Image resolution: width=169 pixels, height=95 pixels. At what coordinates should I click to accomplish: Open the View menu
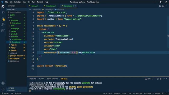coord(25,2)
